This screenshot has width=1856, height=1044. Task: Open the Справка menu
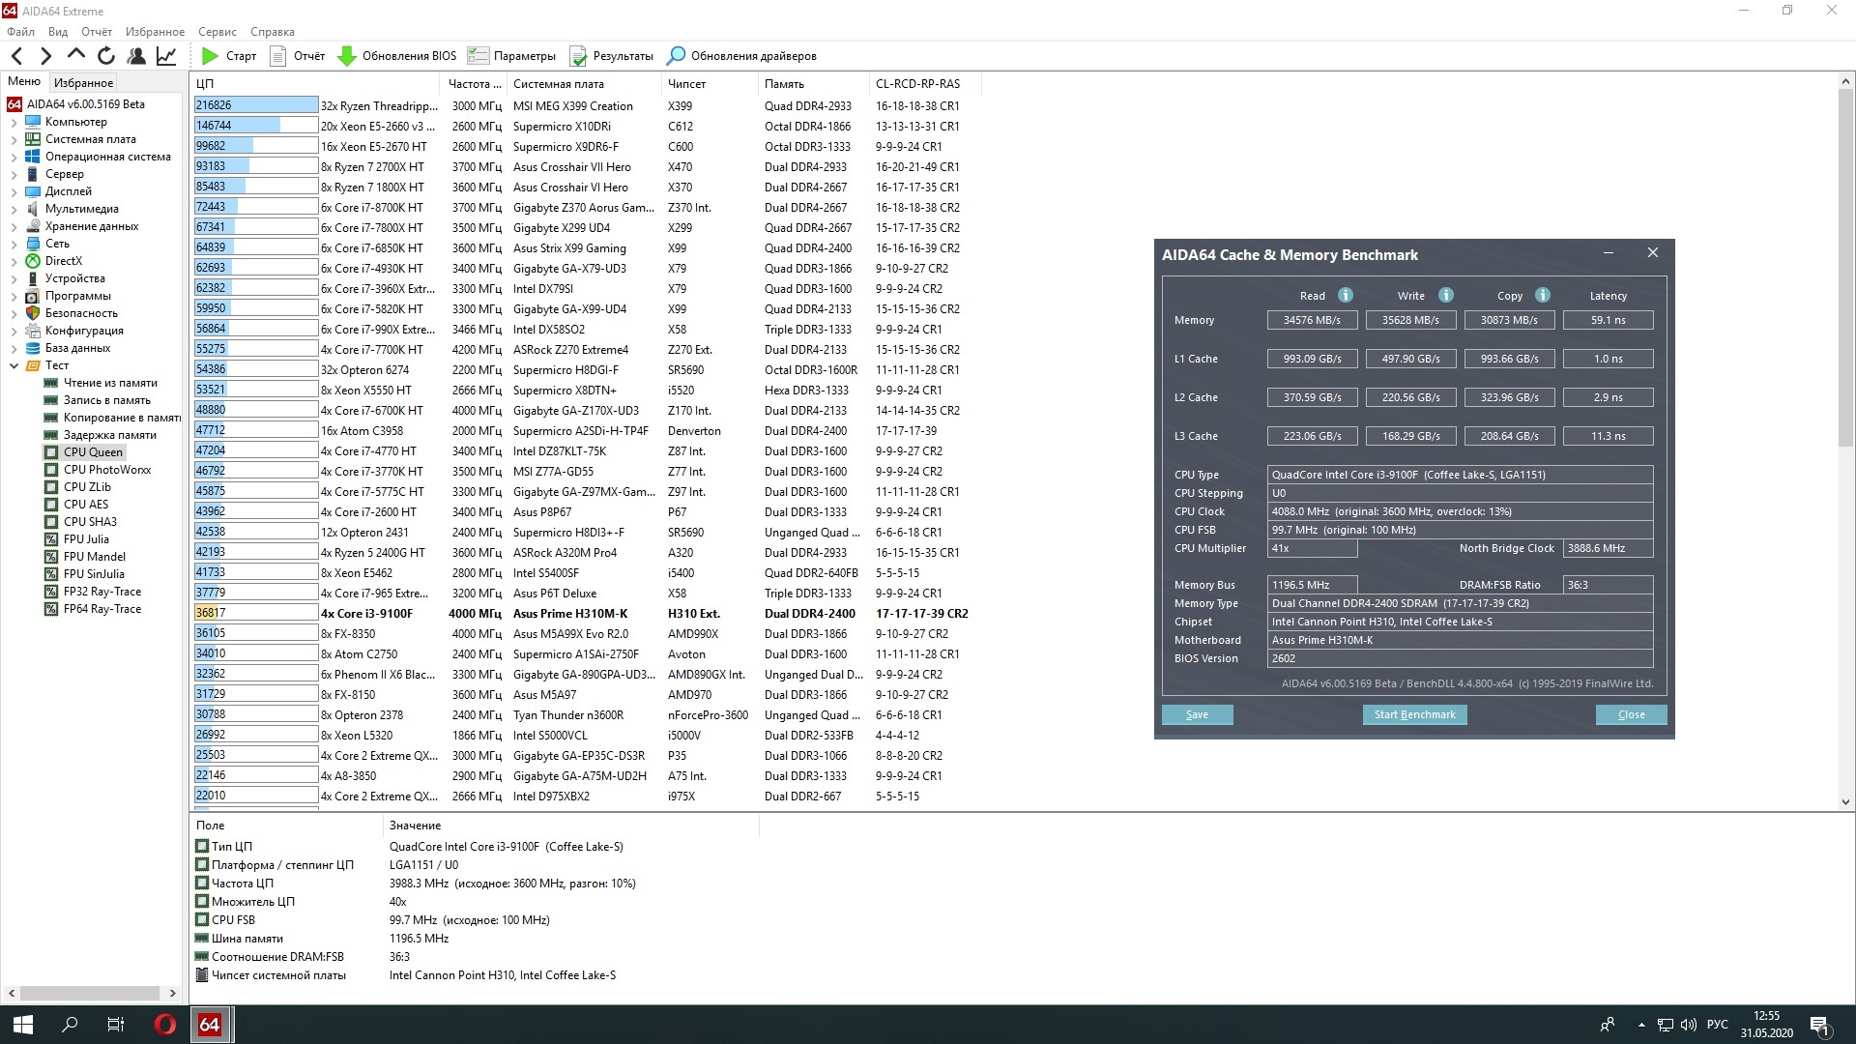[x=273, y=32]
